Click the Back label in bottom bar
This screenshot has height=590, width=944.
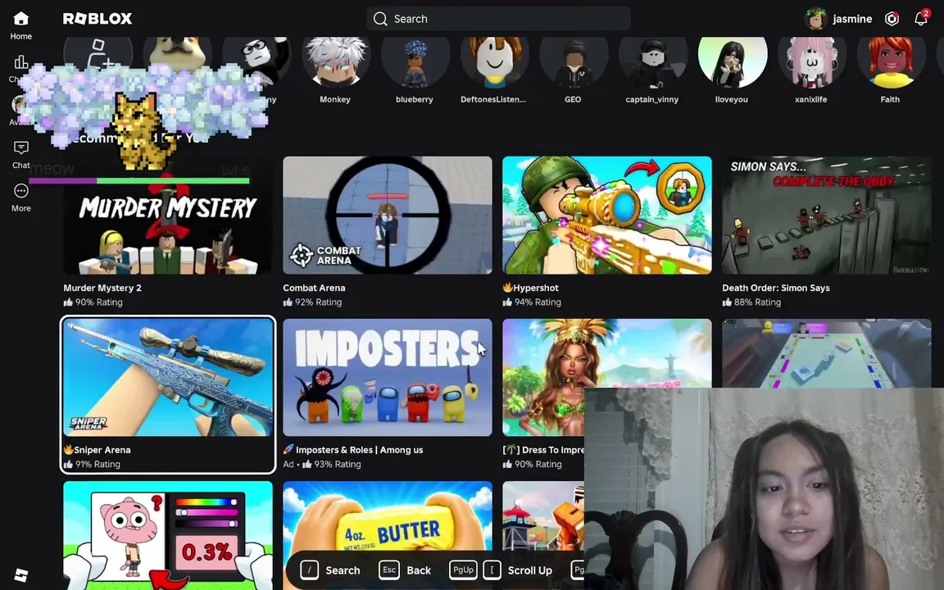pos(419,570)
